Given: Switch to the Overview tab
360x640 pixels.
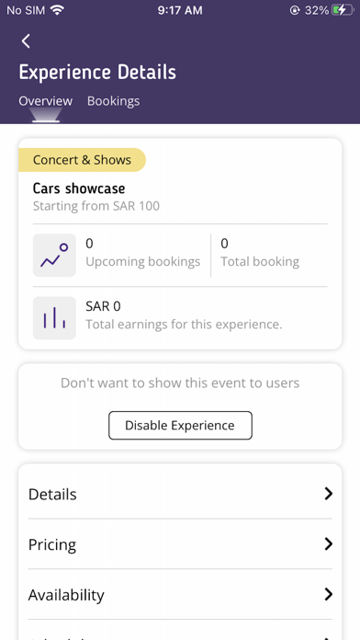Looking at the screenshot, I should pyautogui.click(x=46, y=101).
